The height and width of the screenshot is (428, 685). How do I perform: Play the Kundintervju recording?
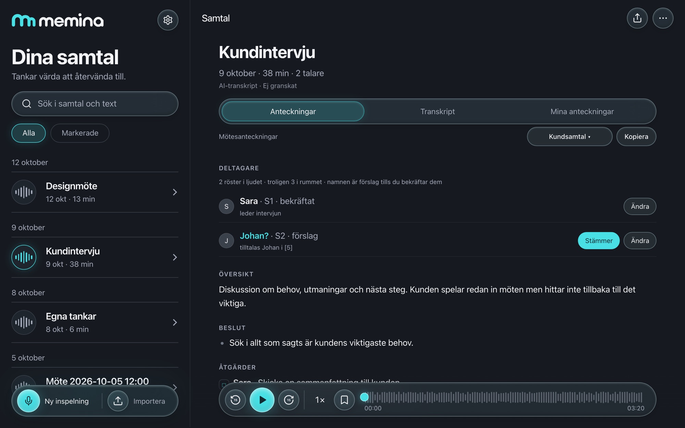point(262,400)
